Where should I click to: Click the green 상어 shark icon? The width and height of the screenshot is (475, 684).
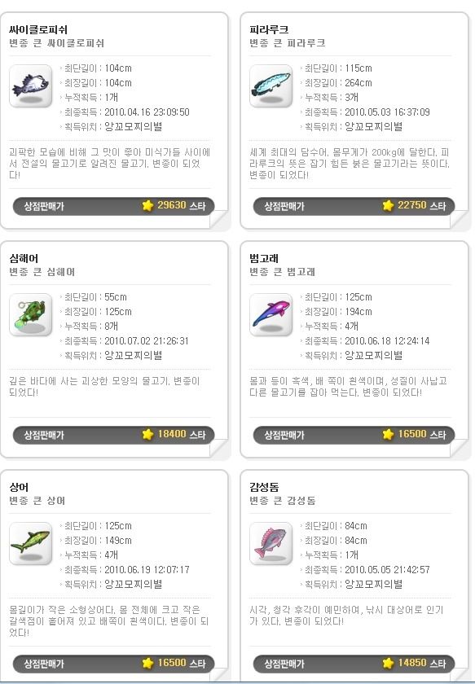tap(31, 544)
